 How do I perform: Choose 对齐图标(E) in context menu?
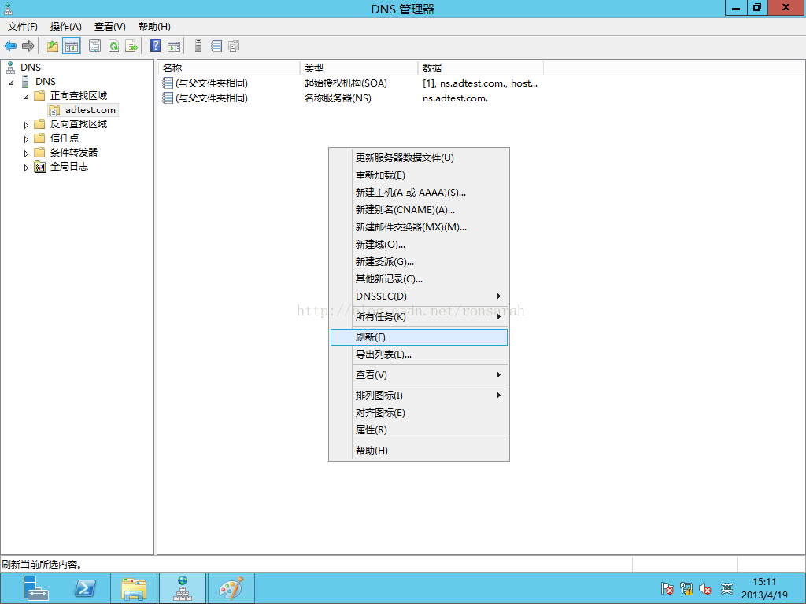pyautogui.click(x=419, y=413)
